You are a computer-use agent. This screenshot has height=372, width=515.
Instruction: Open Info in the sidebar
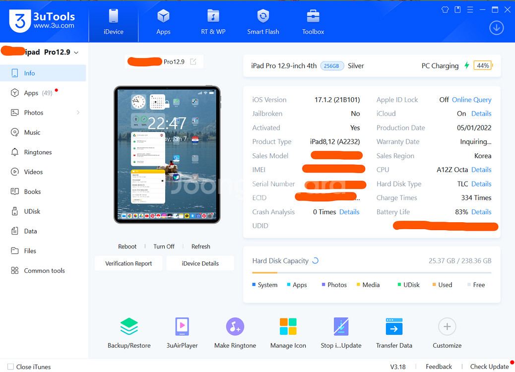click(x=43, y=73)
